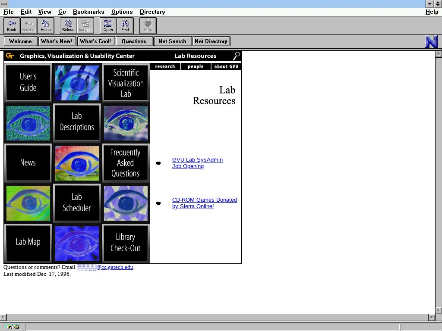Open the Options menu
This screenshot has height=331, width=442.
[x=122, y=12]
